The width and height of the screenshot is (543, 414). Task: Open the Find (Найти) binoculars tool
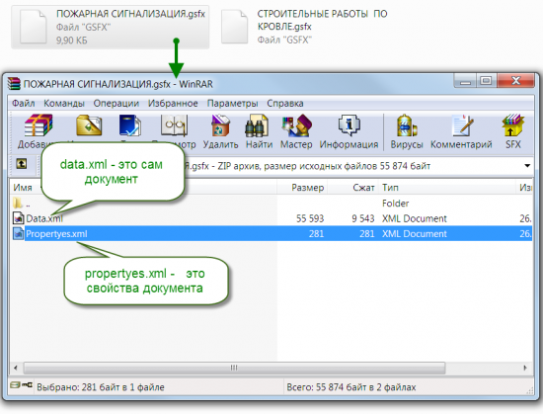tap(257, 125)
